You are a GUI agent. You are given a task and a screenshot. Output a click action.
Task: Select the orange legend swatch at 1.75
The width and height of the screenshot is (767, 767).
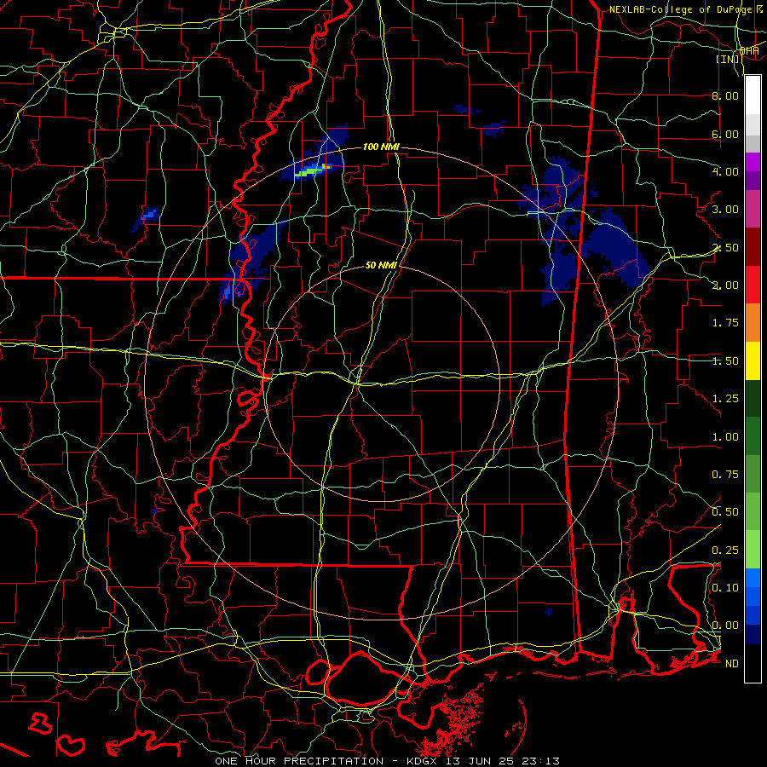point(753,322)
